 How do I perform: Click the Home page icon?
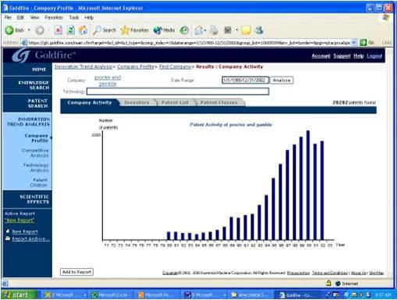click(x=83, y=30)
